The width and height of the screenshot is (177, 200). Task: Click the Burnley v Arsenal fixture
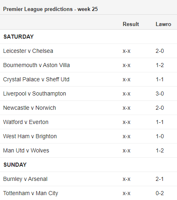point(25,179)
